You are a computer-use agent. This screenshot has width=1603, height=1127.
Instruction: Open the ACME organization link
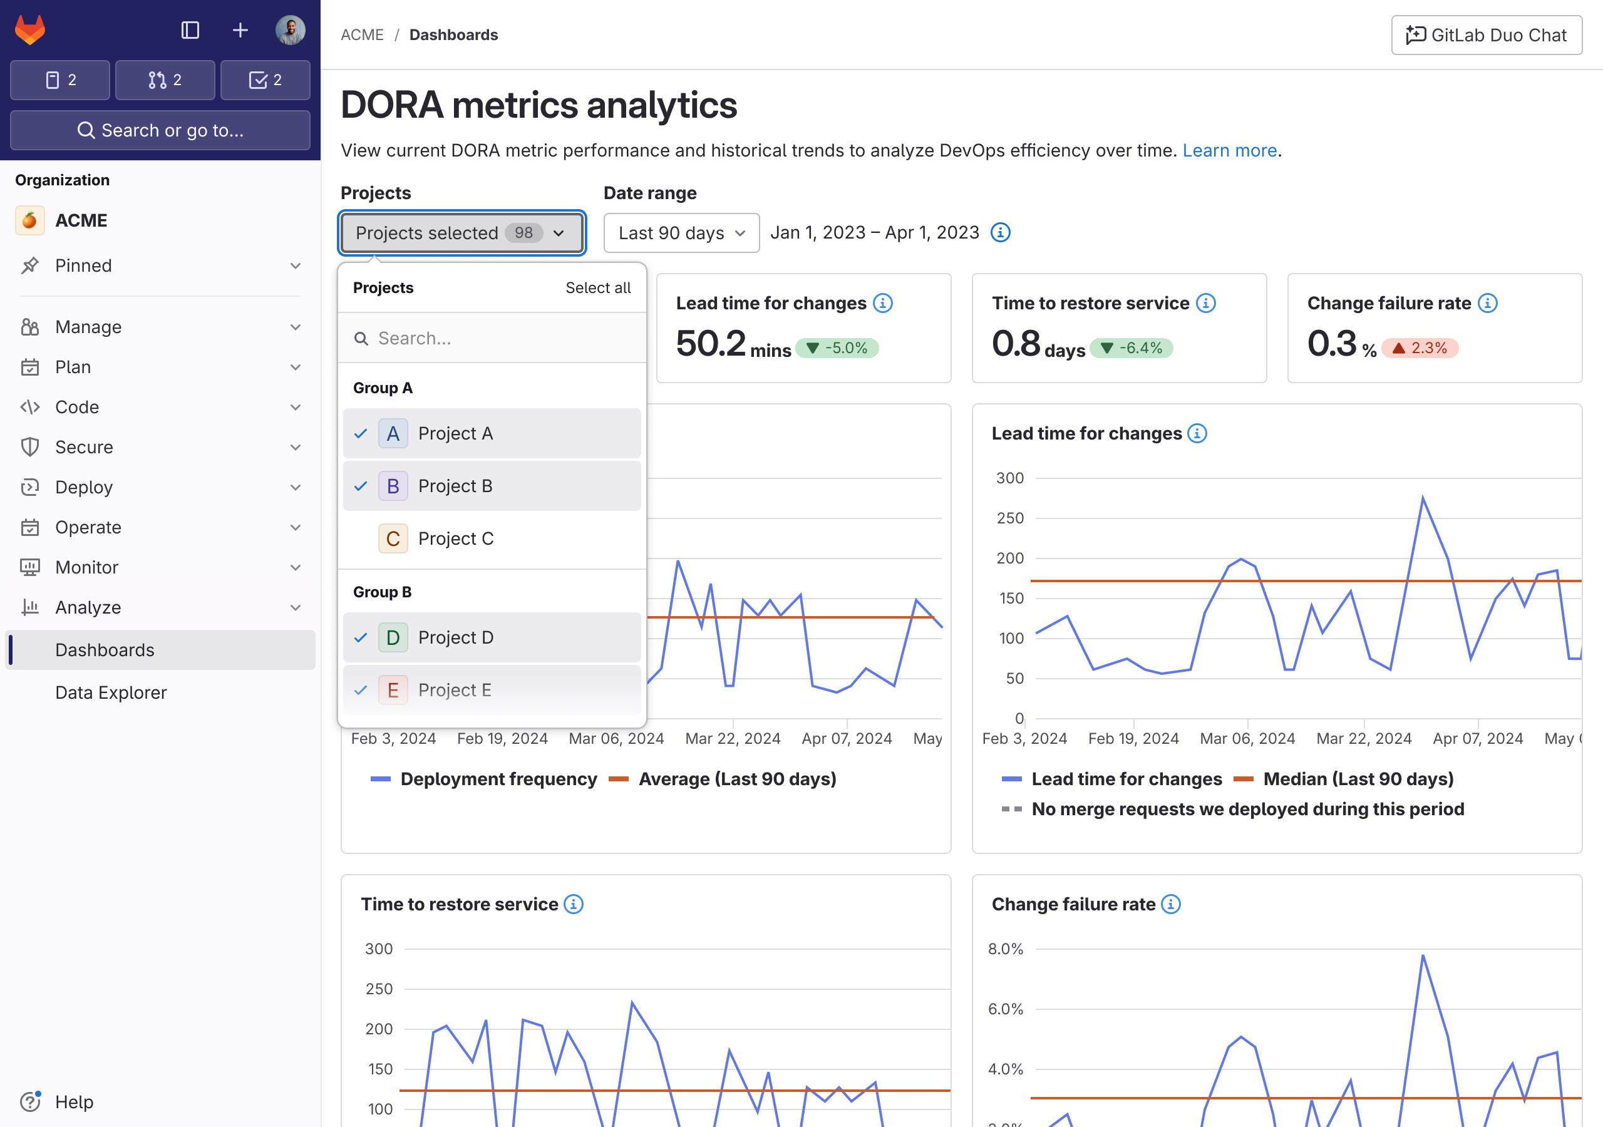[x=81, y=220]
